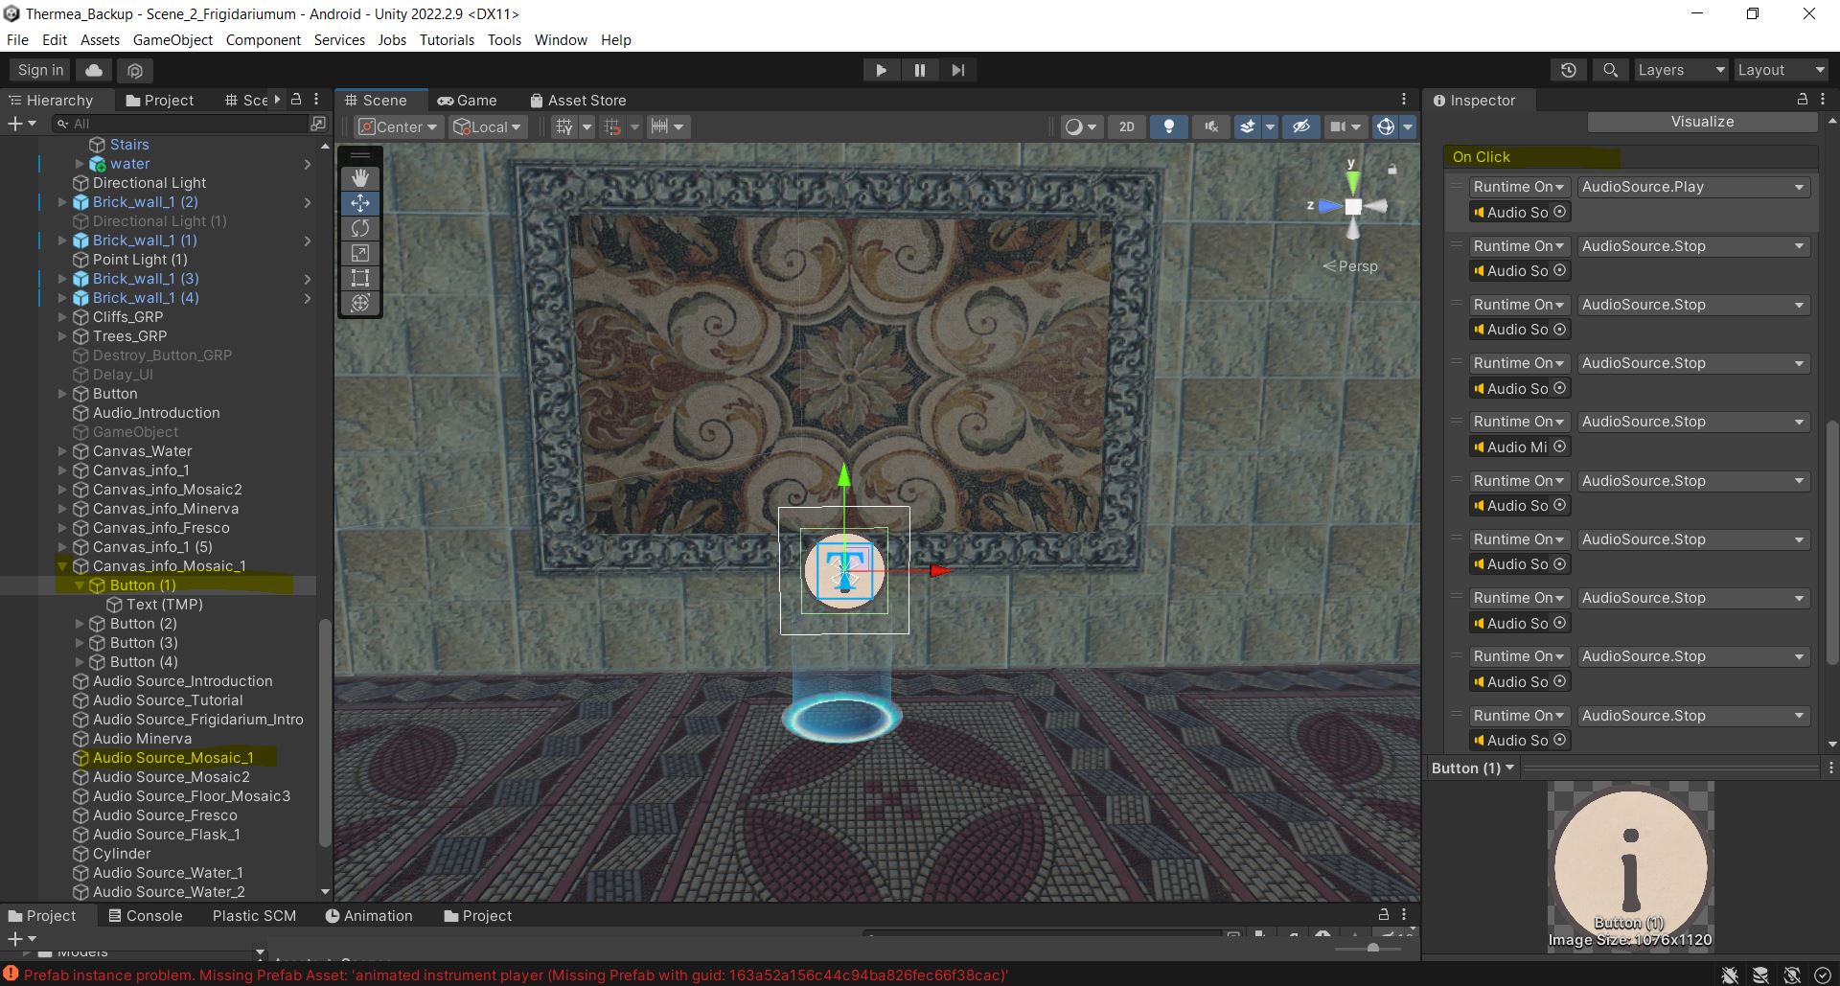The image size is (1840, 986).
Task: Select the Move tool in Scene view
Action: (x=359, y=202)
